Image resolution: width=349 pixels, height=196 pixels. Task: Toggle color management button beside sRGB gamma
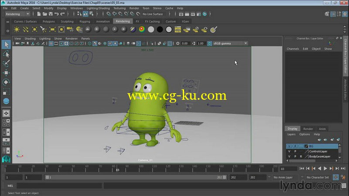pos(209,43)
